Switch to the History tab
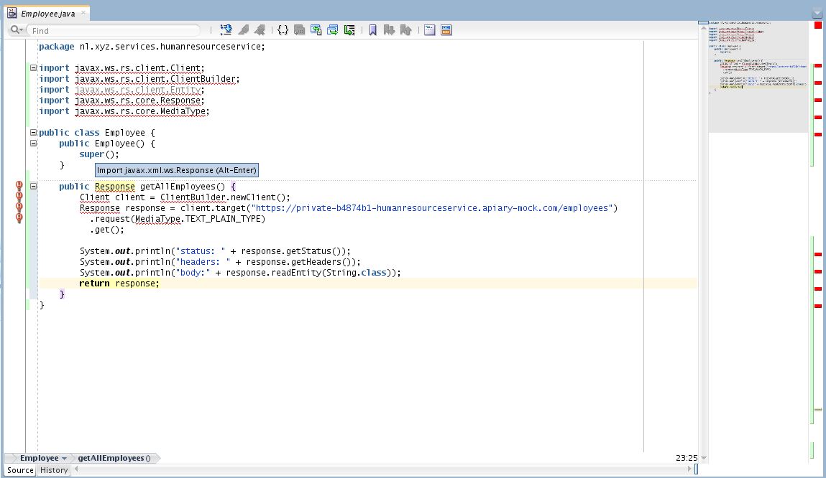 coord(54,470)
